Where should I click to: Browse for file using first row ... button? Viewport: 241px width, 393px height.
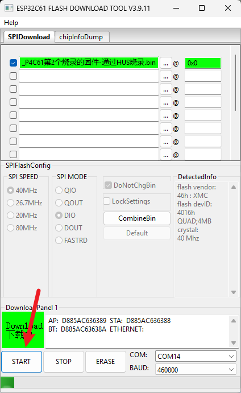click(x=165, y=63)
